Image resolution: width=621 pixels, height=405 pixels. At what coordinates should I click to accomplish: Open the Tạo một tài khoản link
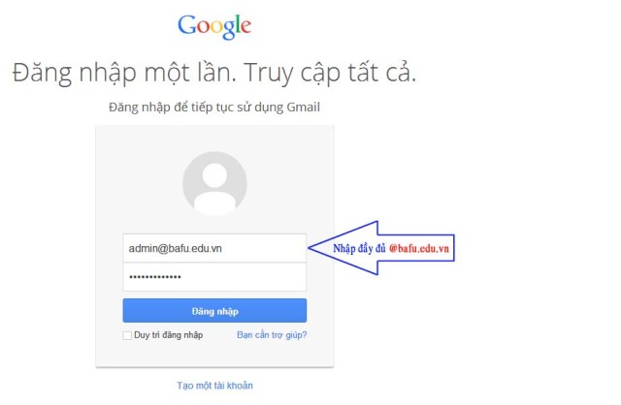coord(214,386)
